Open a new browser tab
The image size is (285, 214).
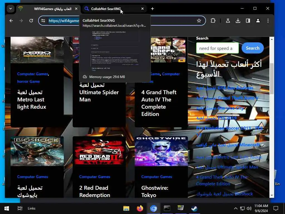tap(153, 9)
